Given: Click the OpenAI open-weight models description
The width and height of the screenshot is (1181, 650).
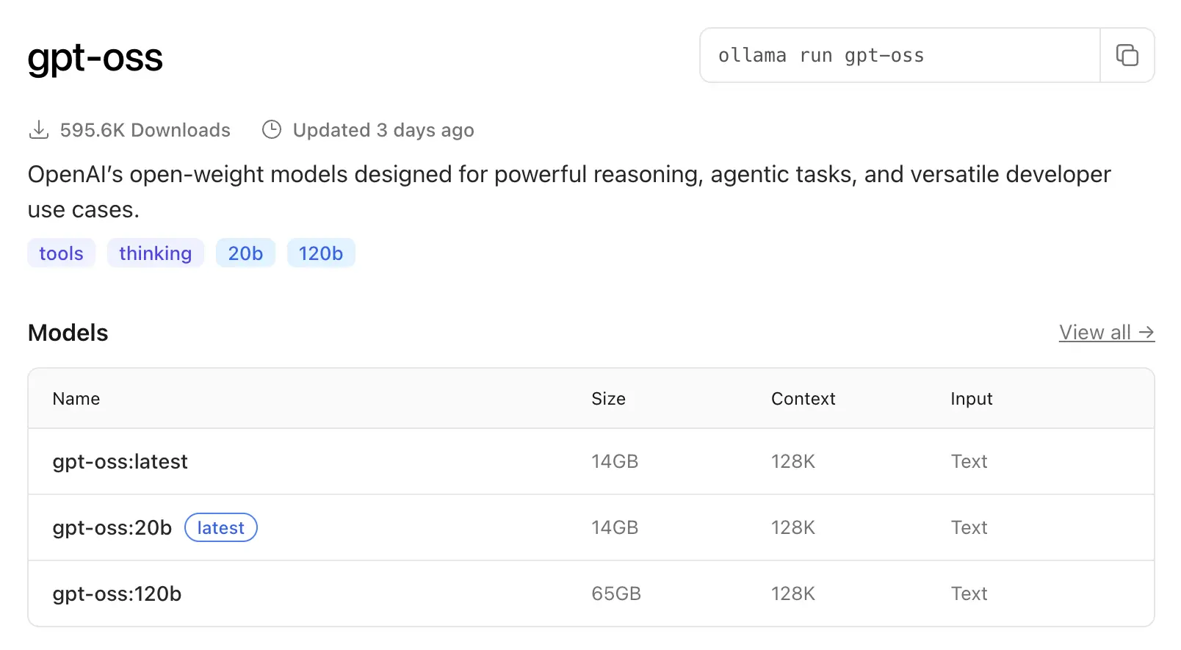Looking at the screenshot, I should 569,192.
